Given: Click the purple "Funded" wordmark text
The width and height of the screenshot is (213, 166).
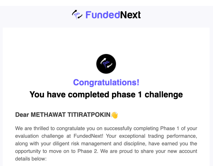Looking at the screenshot, I should tap(103, 15).
